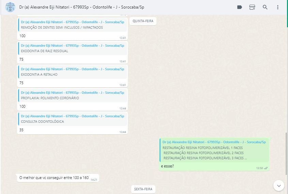This screenshot has height=194, width=288.
Task: Jump to quoted CONSULTA ODONTOLÓGICA message
Action: pyautogui.click(x=73, y=119)
